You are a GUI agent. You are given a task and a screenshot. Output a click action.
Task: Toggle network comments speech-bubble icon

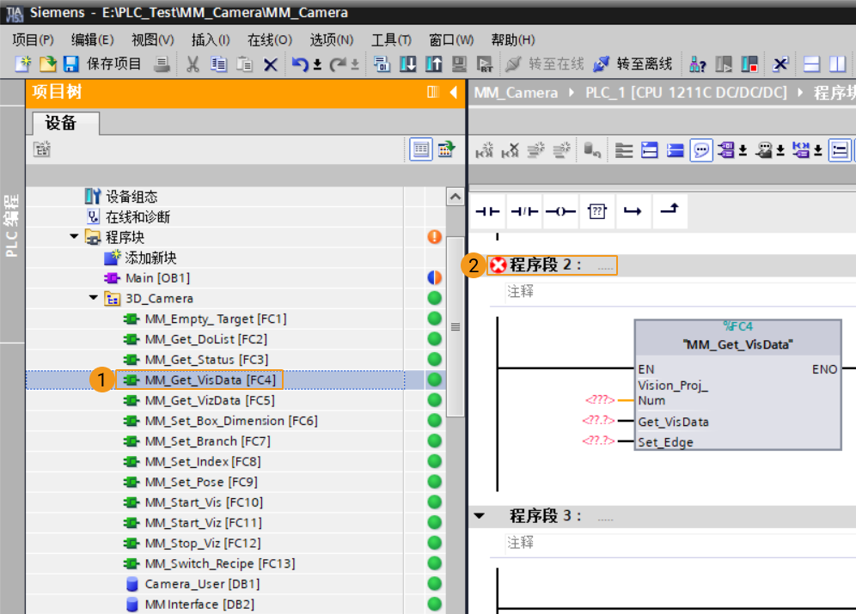[701, 150]
